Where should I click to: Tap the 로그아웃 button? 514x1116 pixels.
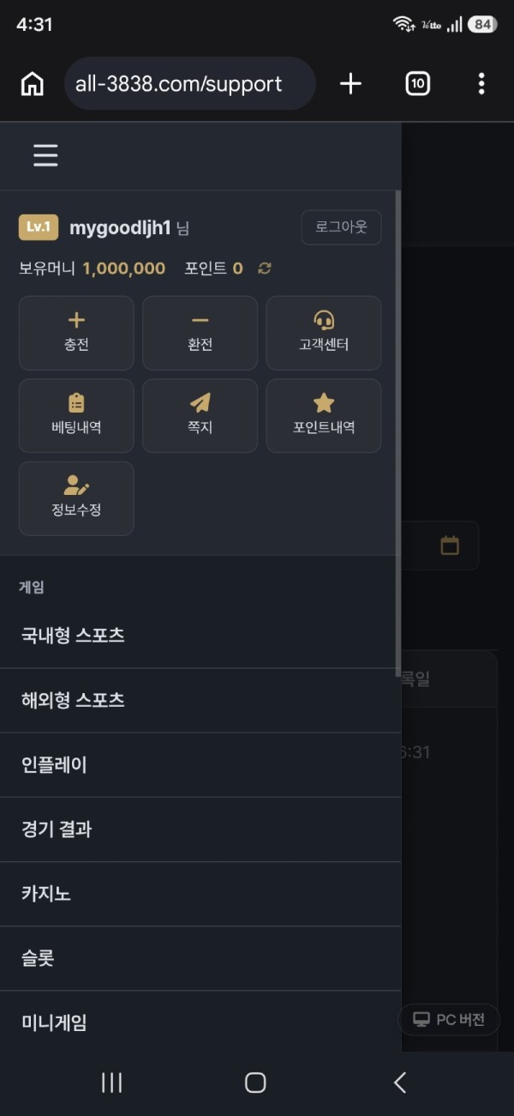pyautogui.click(x=341, y=227)
